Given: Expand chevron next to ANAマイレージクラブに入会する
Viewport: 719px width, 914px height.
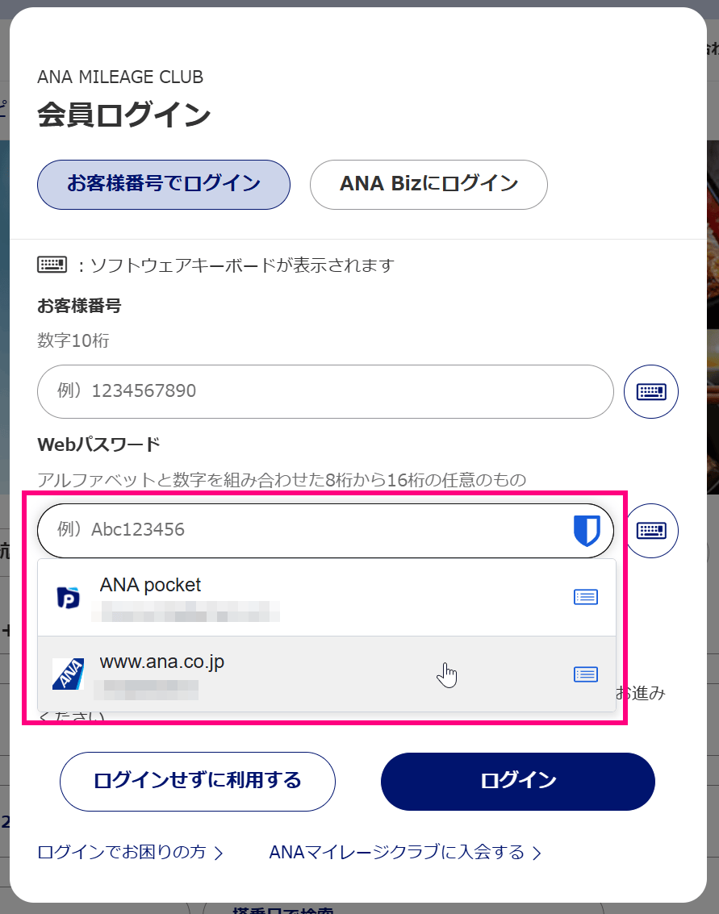Looking at the screenshot, I should tap(537, 853).
